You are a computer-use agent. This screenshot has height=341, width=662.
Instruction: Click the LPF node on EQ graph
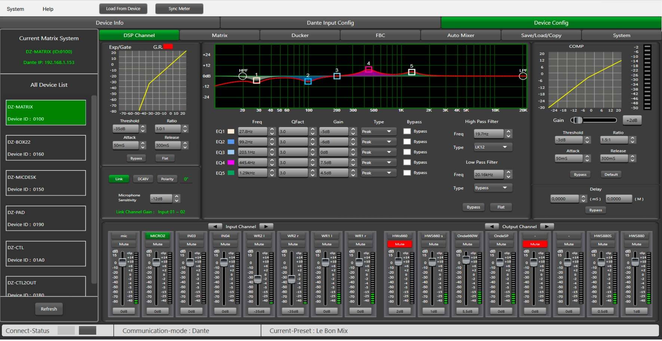pyautogui.click(x=522, y=76)
